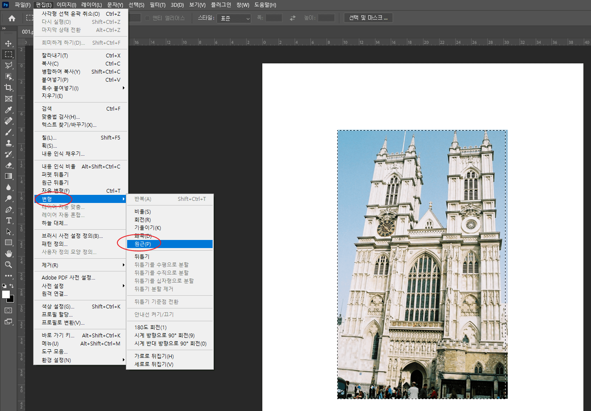Select the Move tool
Image resolution: width=591 pixels, height=411 pixels.
9,43
